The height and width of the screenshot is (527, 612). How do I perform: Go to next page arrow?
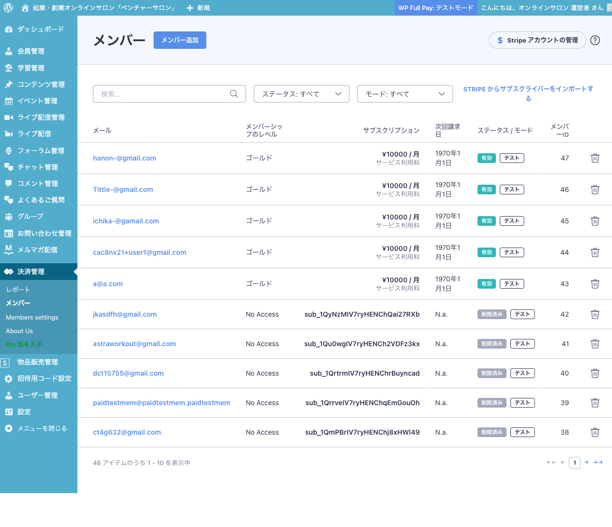pyautogui.click(x=586, y=463)
